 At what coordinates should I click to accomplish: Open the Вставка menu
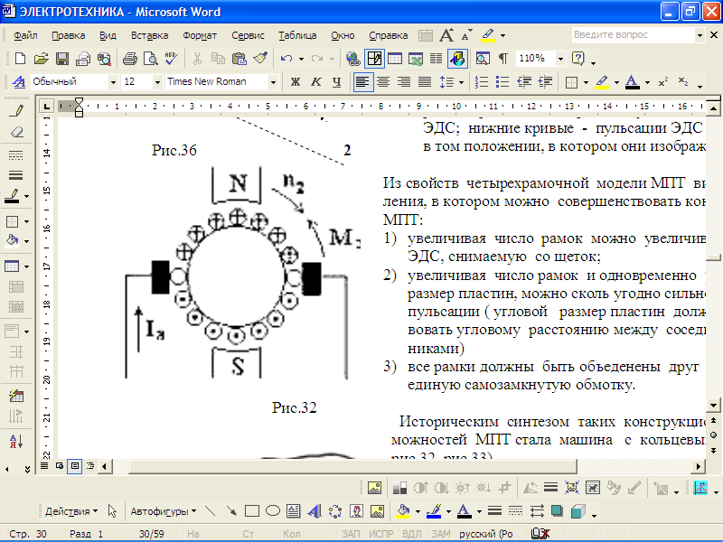[149, 35]
